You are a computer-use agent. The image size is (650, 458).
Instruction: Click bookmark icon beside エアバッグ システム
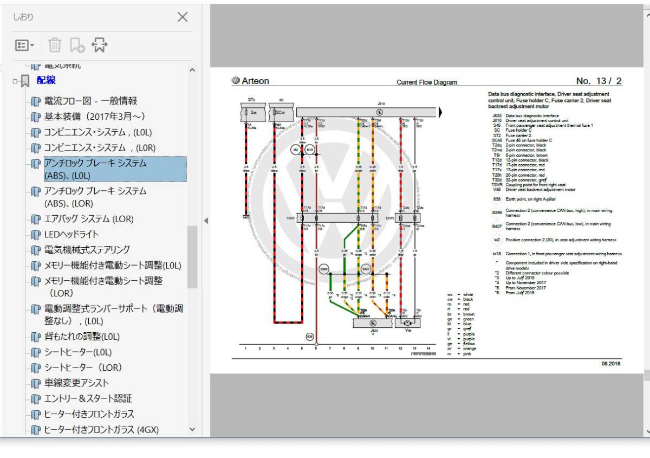[36, 219]
